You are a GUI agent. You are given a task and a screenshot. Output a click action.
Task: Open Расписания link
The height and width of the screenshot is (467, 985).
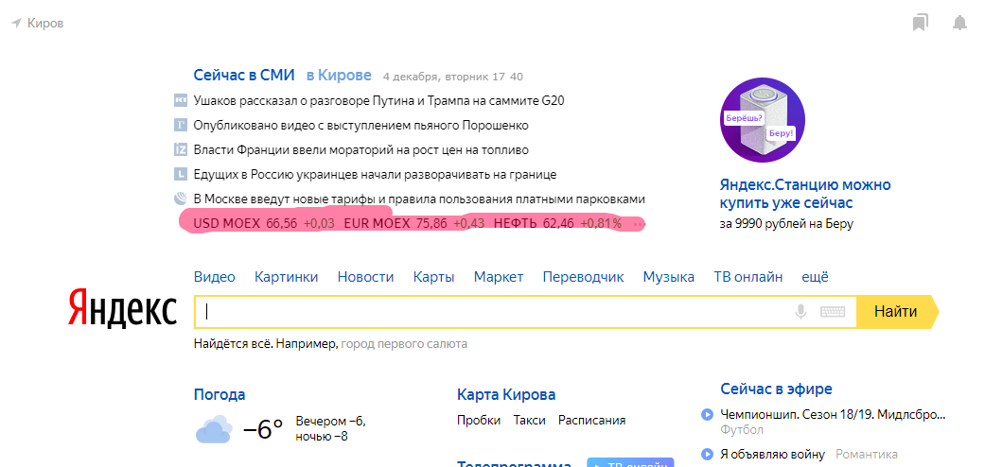[x=591, y=421]
